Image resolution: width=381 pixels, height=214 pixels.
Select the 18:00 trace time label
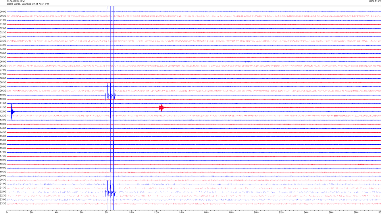3,160
